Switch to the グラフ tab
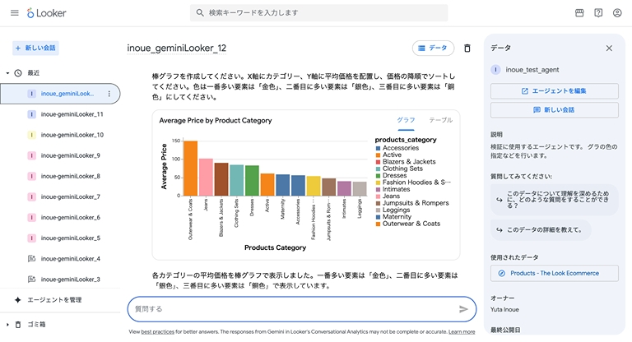This screenshot has height=342, width=632. (x=406, y=120)
